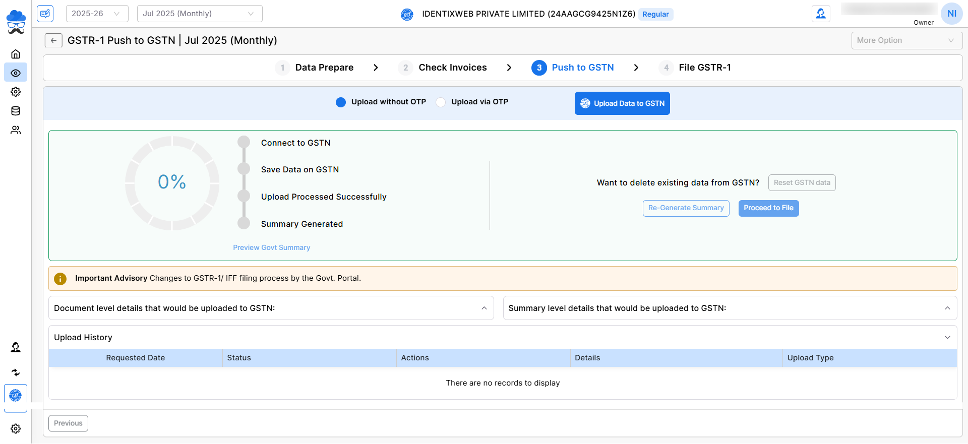This screenshot has height=444, width=968.
Task: Click the top-right support agent icon
Action: [x=821, y=14]
